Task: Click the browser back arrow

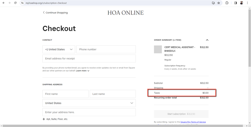Action: (4, 3)
